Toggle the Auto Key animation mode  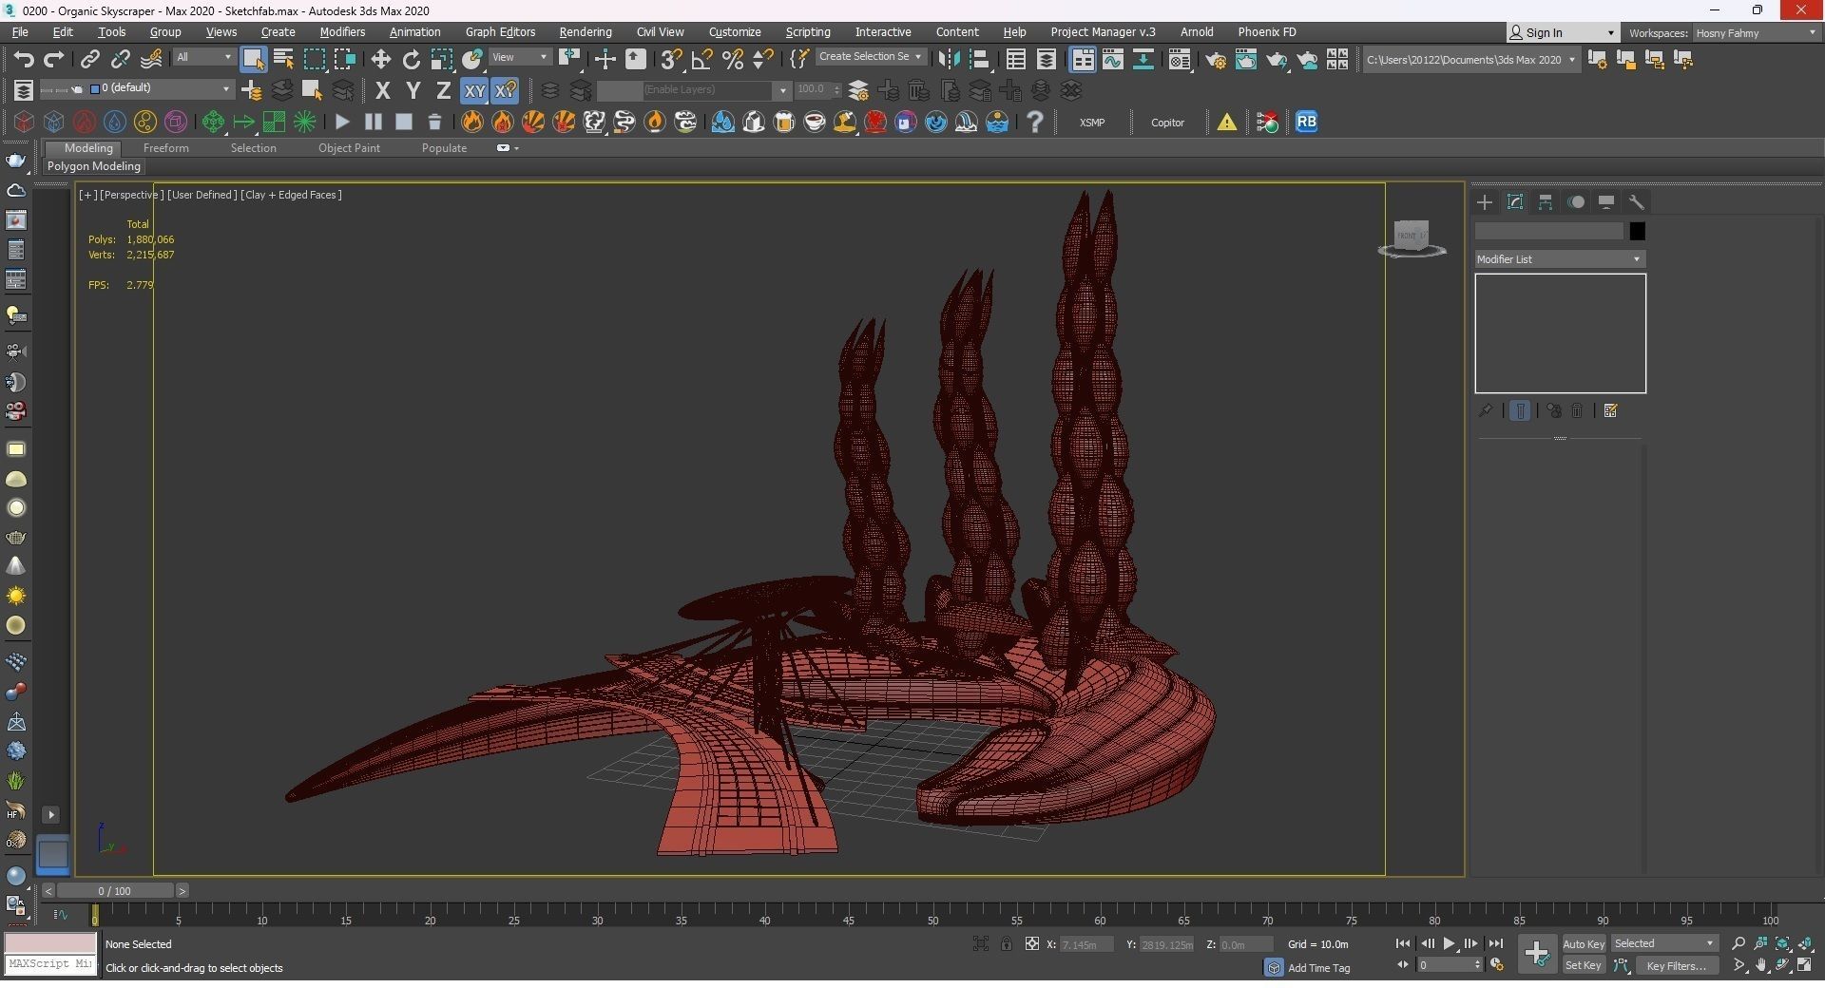point(1583,943)
